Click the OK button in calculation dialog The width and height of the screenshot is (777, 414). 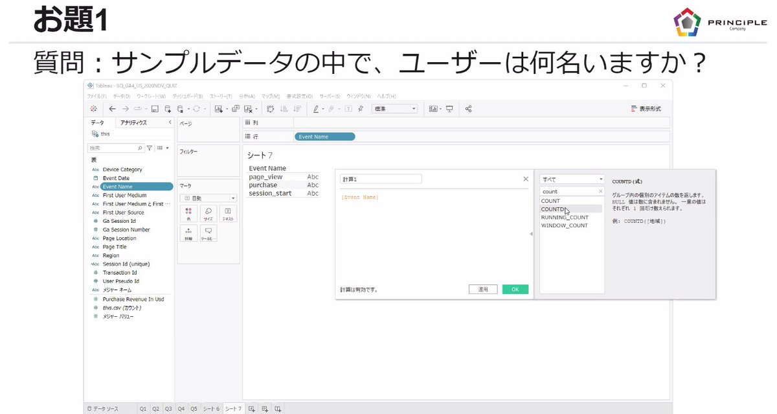click(515, 289)
